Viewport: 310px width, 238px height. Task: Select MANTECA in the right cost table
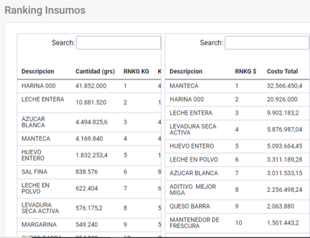coord(184,86)
